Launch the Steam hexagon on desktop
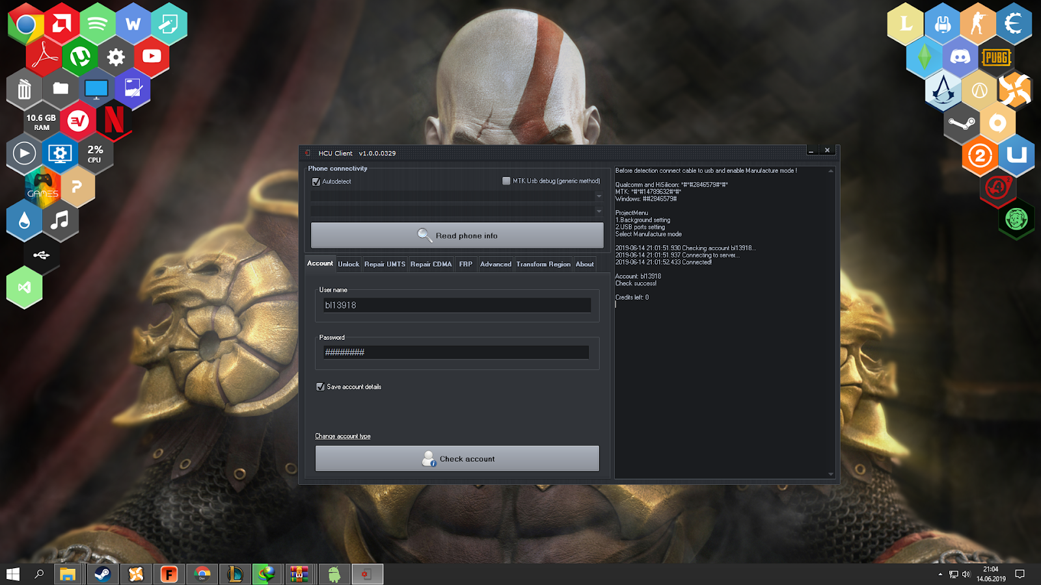 tap(962, 123)
